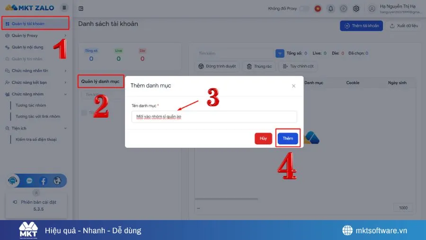
Task: Click the account Tìm kiếm search field
Action: point(235,53)
